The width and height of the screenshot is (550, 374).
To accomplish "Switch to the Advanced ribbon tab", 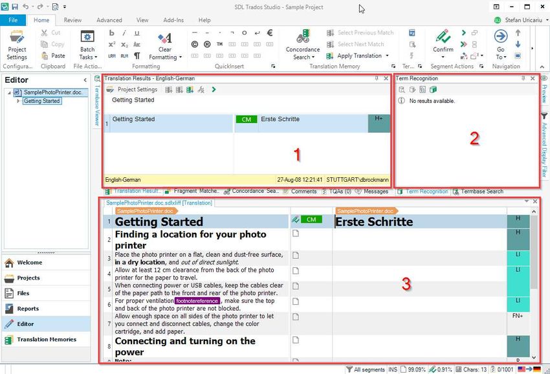I will point(109,20).
